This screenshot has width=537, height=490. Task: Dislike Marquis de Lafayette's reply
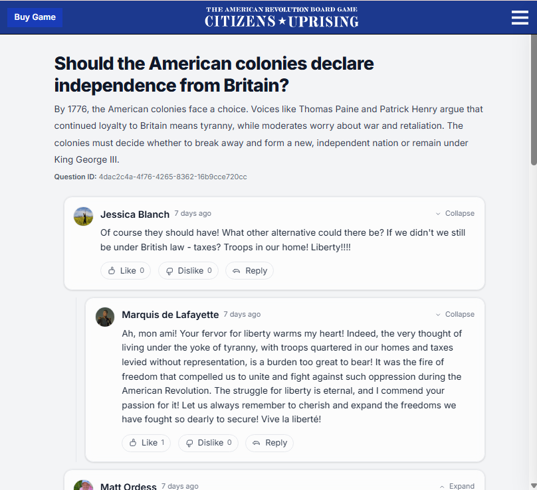[x=209, y=443]
